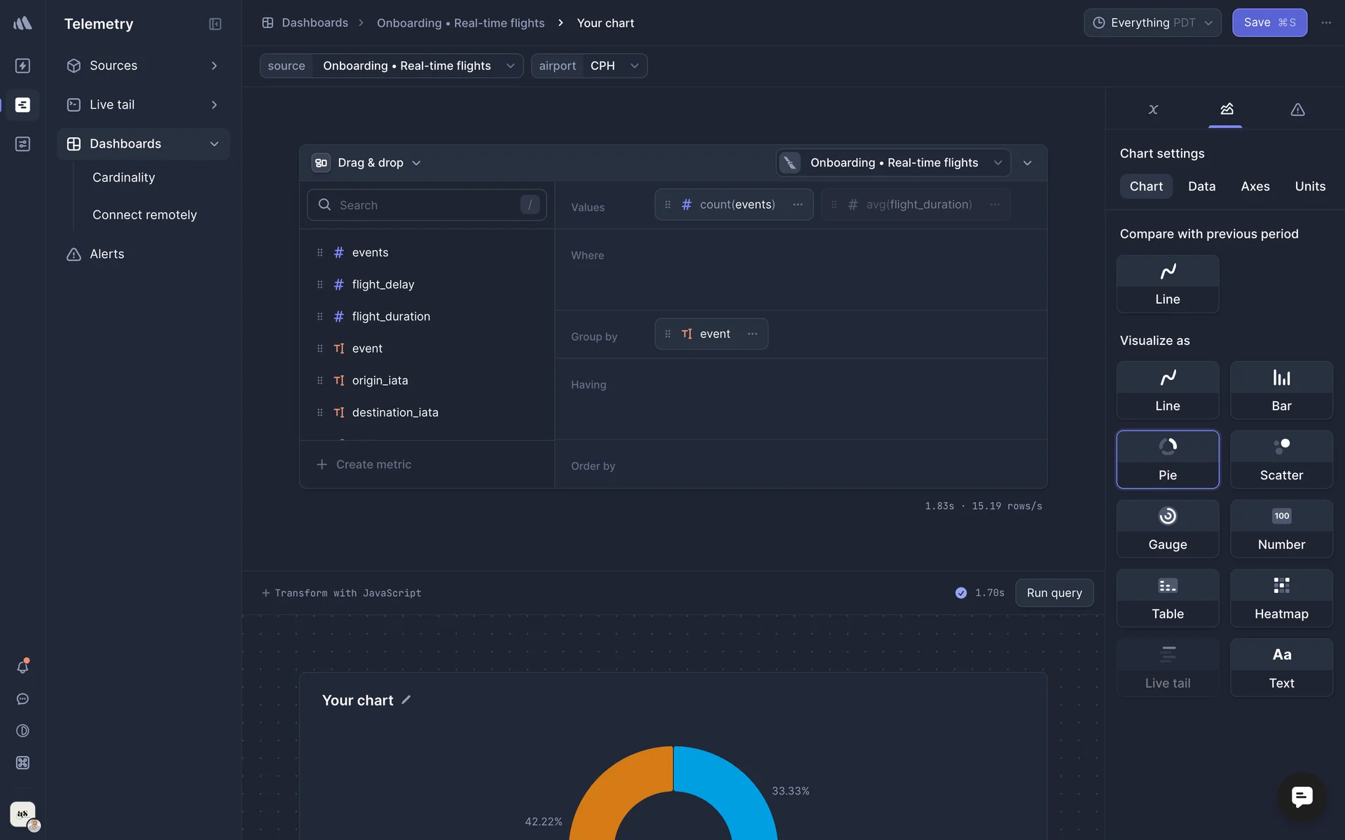The image size is (1345, 840).
Task: Open count(events) options ellipsis
Action: pos(797,204)
